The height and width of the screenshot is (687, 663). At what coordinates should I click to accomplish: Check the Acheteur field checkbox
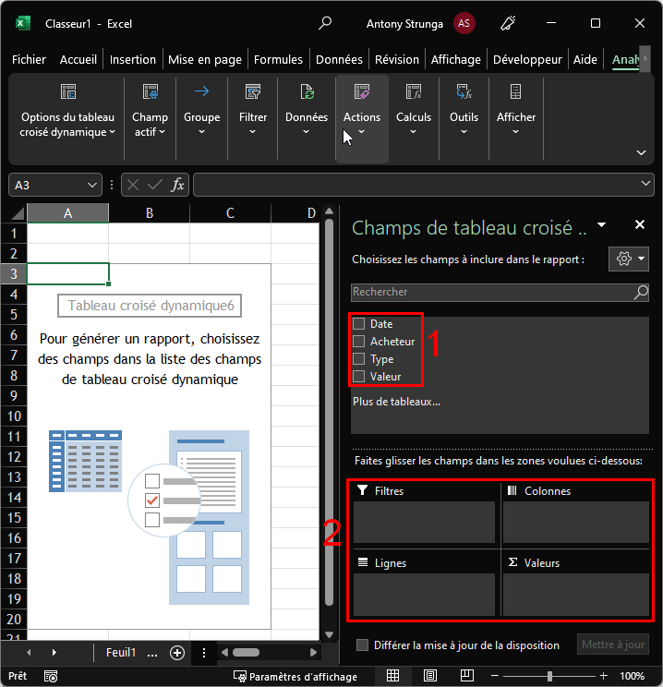pos(359,342)
